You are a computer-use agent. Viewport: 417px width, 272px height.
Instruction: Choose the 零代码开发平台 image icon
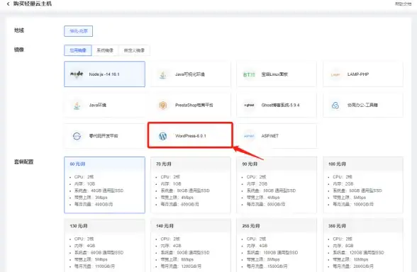pyautogui.click(x=77, y=136)
